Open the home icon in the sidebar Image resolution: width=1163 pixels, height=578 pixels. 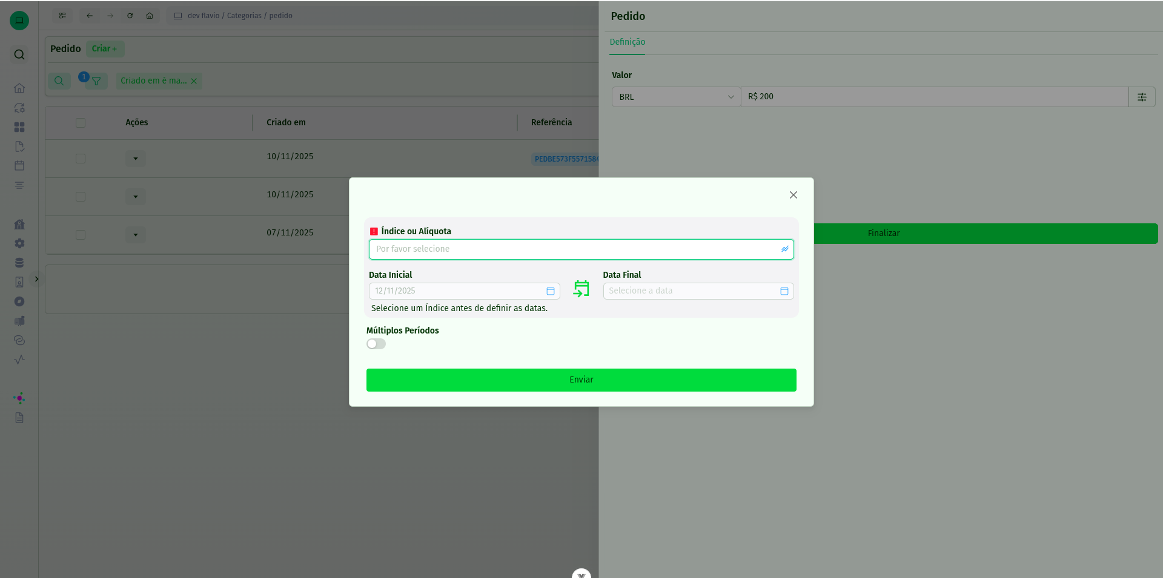point(19,88)
